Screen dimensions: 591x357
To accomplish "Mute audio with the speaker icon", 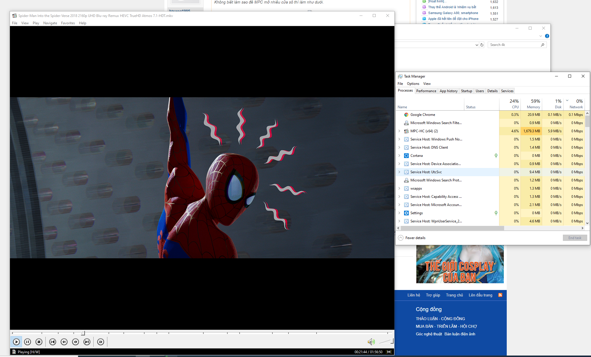I will coord(371,341).
